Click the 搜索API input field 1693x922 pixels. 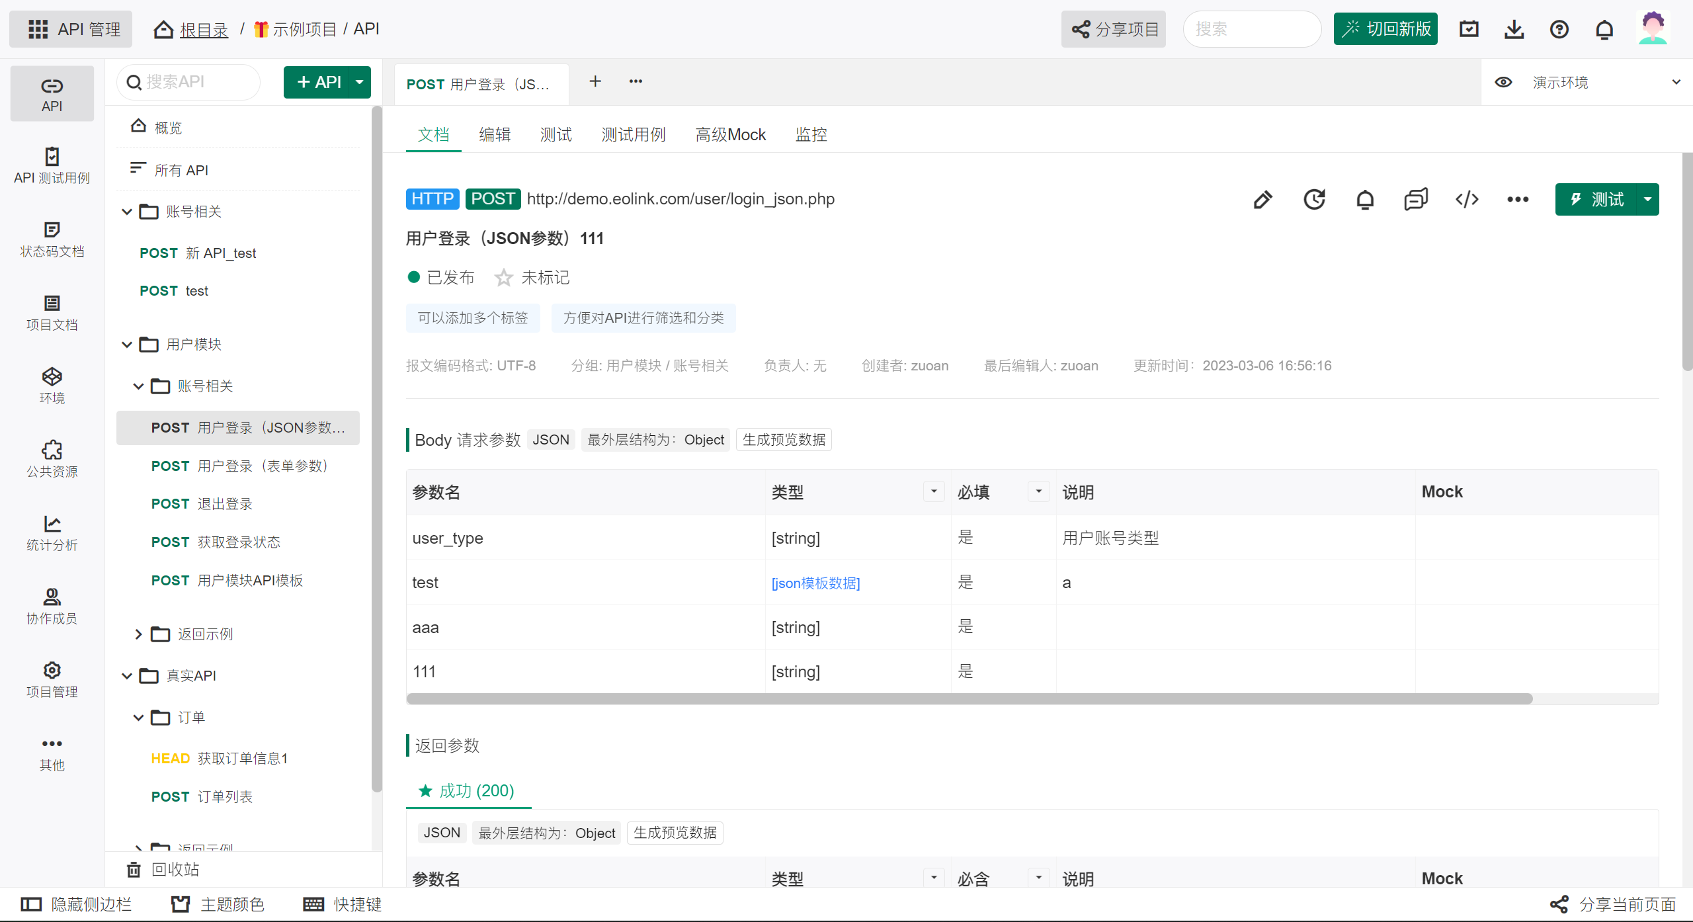coord(192,82)
